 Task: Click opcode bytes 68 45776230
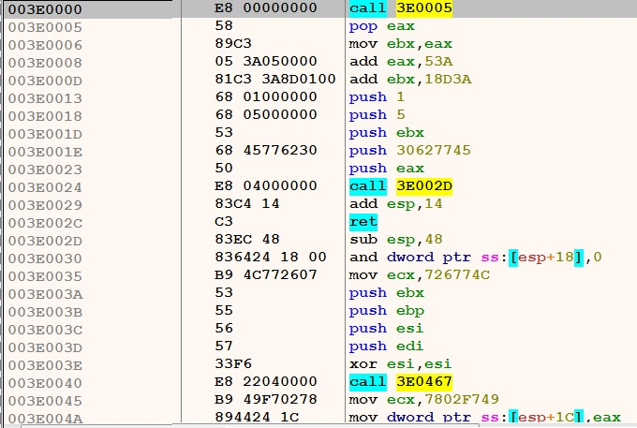266,150
